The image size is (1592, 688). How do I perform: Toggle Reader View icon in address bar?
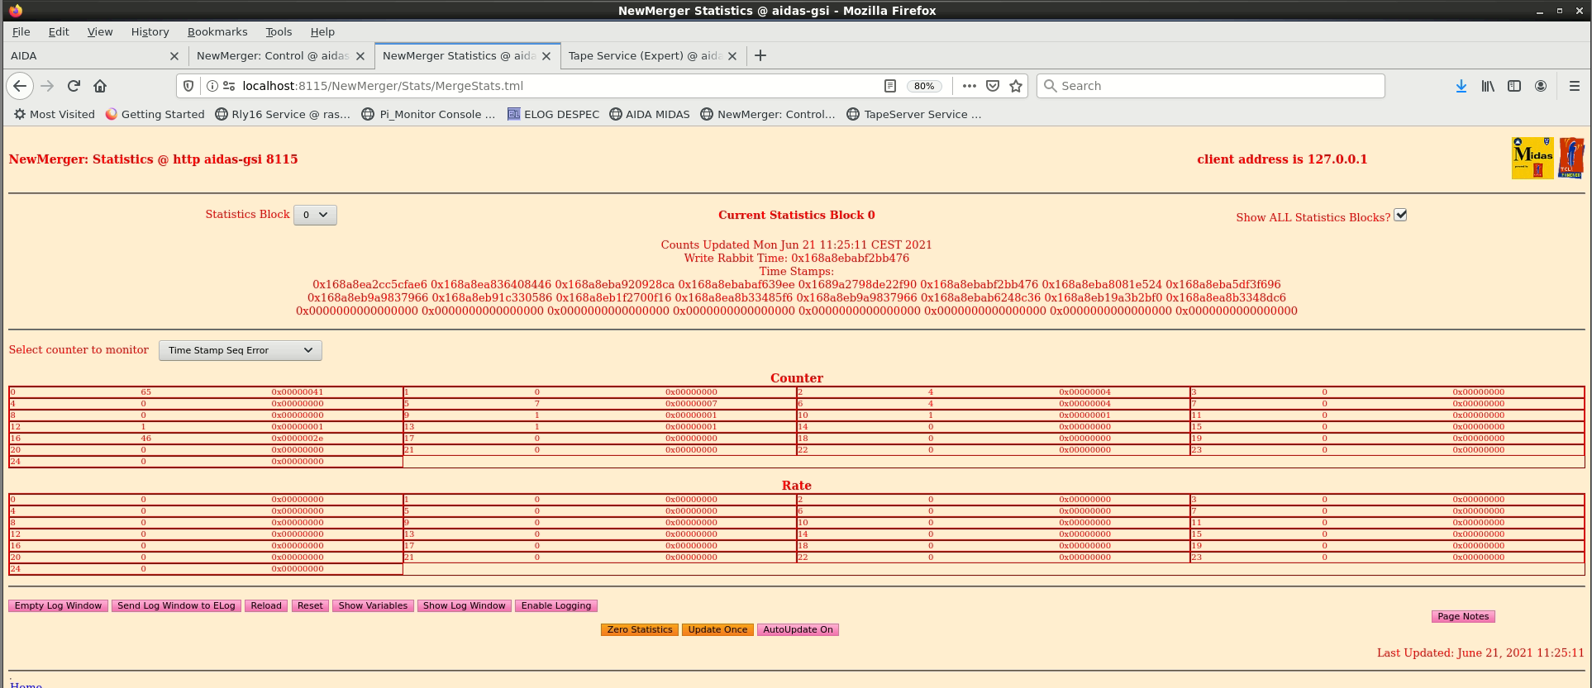tap(889, 86)
